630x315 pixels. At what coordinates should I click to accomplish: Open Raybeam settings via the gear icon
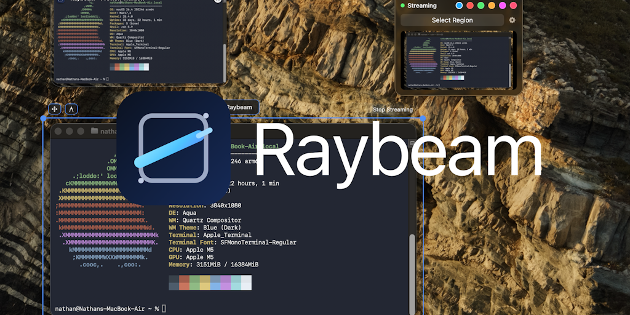coord(512,20)
